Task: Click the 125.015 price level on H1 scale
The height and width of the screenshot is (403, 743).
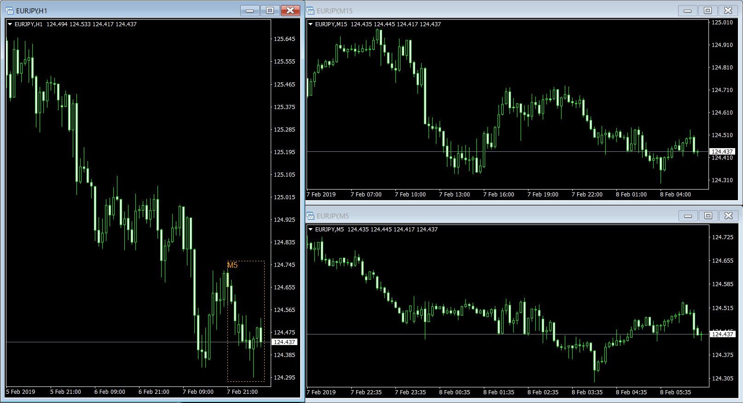Action: pyautogui.click(x=284, y=197)
